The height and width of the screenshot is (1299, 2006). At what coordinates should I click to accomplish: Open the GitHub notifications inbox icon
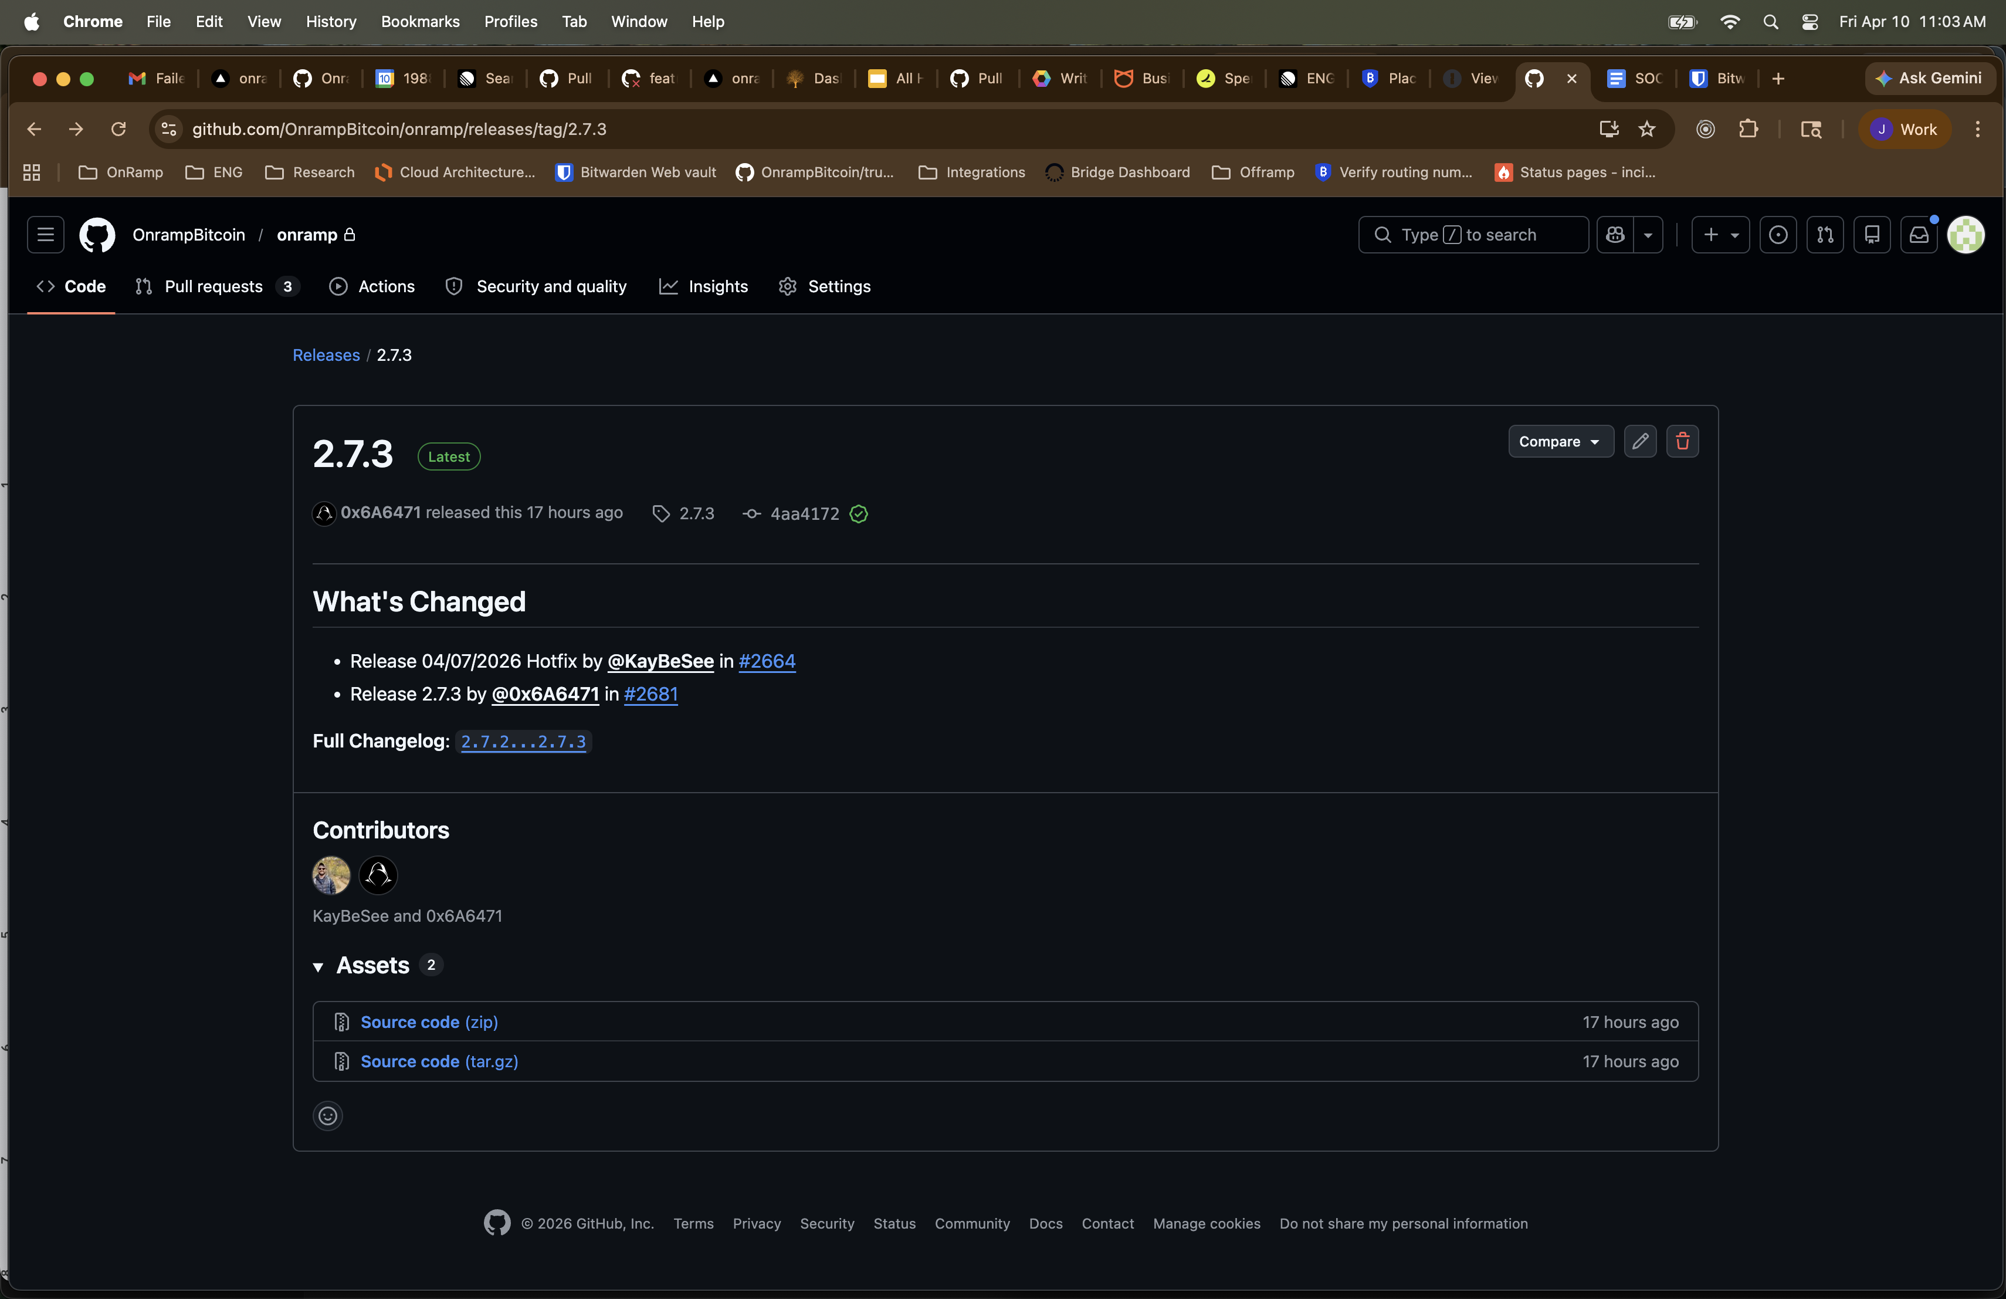coord(1919,235)
